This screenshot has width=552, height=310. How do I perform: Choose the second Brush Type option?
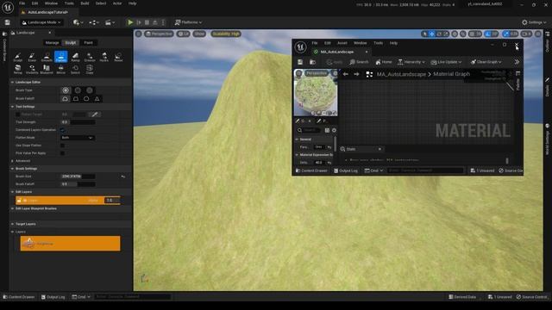pos(78,90)
